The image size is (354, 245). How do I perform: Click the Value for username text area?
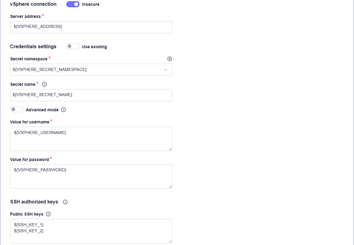[x=91, y=139]
